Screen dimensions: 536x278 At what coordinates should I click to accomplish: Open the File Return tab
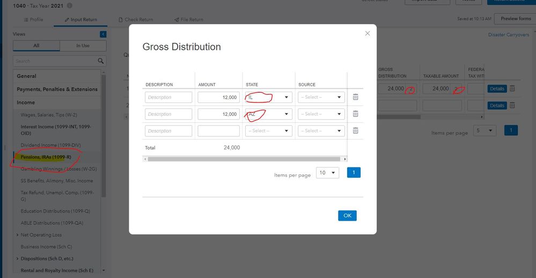(188, 20)
